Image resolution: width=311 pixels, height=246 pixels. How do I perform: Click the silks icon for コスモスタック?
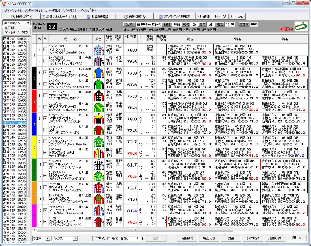pos(99,199)
